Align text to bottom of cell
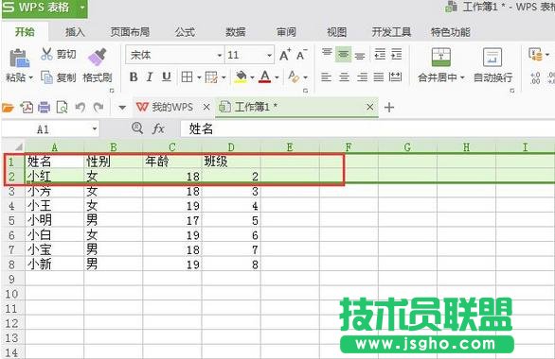555x359 pixels. click(x=360, y=56)
